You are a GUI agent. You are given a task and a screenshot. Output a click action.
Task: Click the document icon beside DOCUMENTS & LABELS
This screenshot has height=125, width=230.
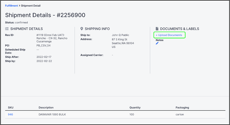[157, 29]
